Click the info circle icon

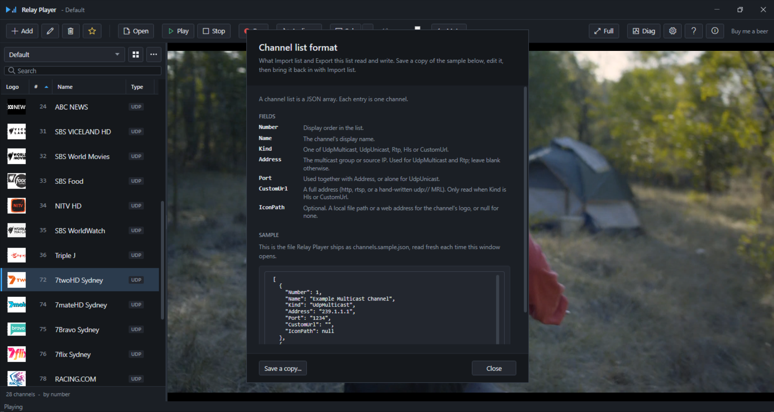[715, 31]
